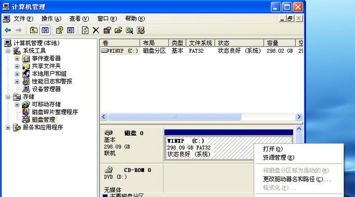Sort by the 文件系统 column header
Viewport: 355px width, 197px height.
point(200,43)
